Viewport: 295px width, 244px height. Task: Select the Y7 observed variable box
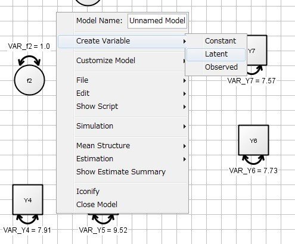click(257, 50)
